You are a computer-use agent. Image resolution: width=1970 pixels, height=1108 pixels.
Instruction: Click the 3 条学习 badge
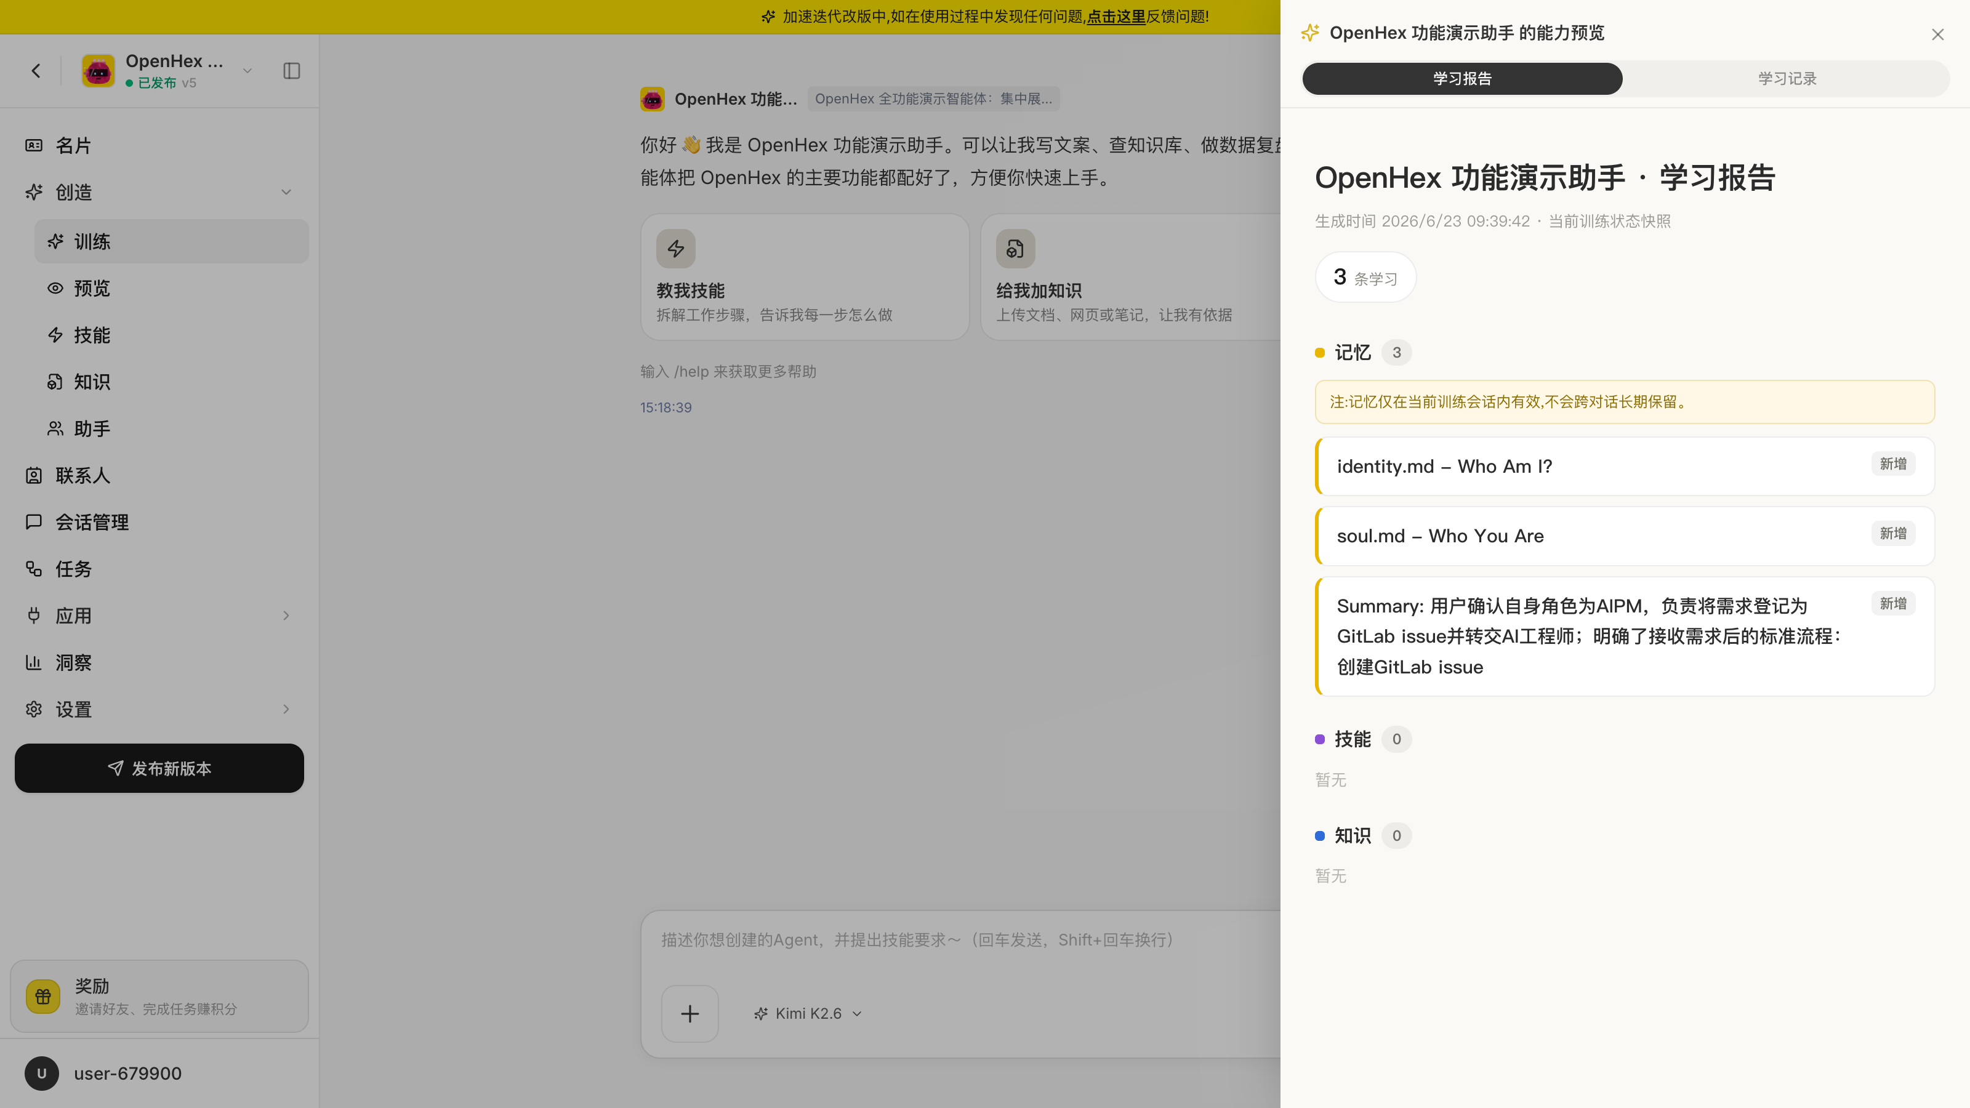(x=1366, y=277)
